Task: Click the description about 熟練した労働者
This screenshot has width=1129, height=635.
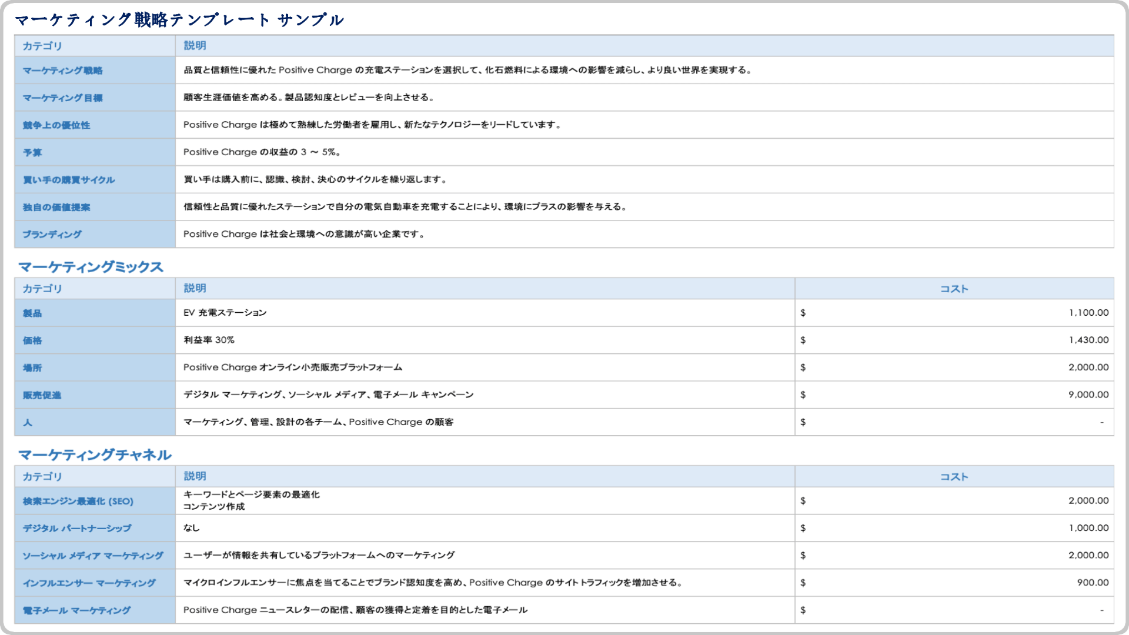Action: (373, 125)
